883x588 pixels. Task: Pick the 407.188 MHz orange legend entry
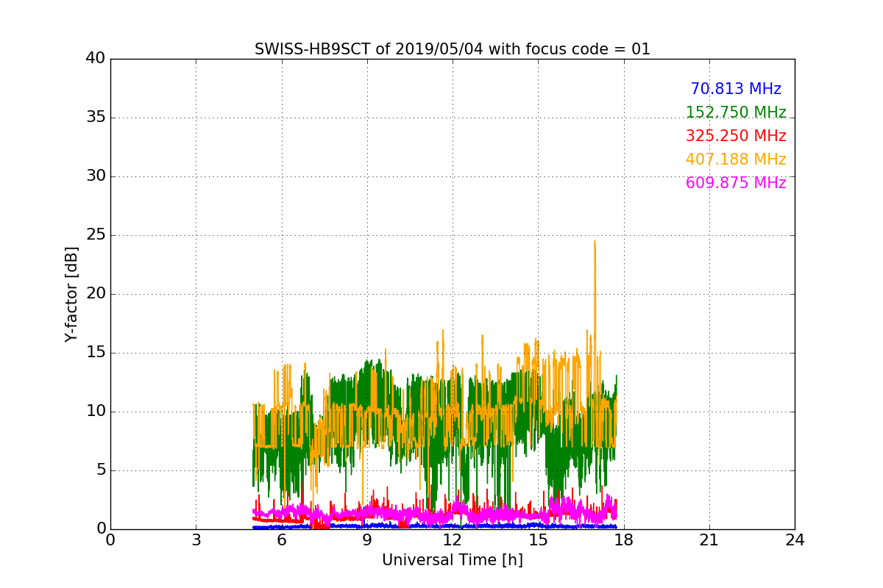coord(735,159)
